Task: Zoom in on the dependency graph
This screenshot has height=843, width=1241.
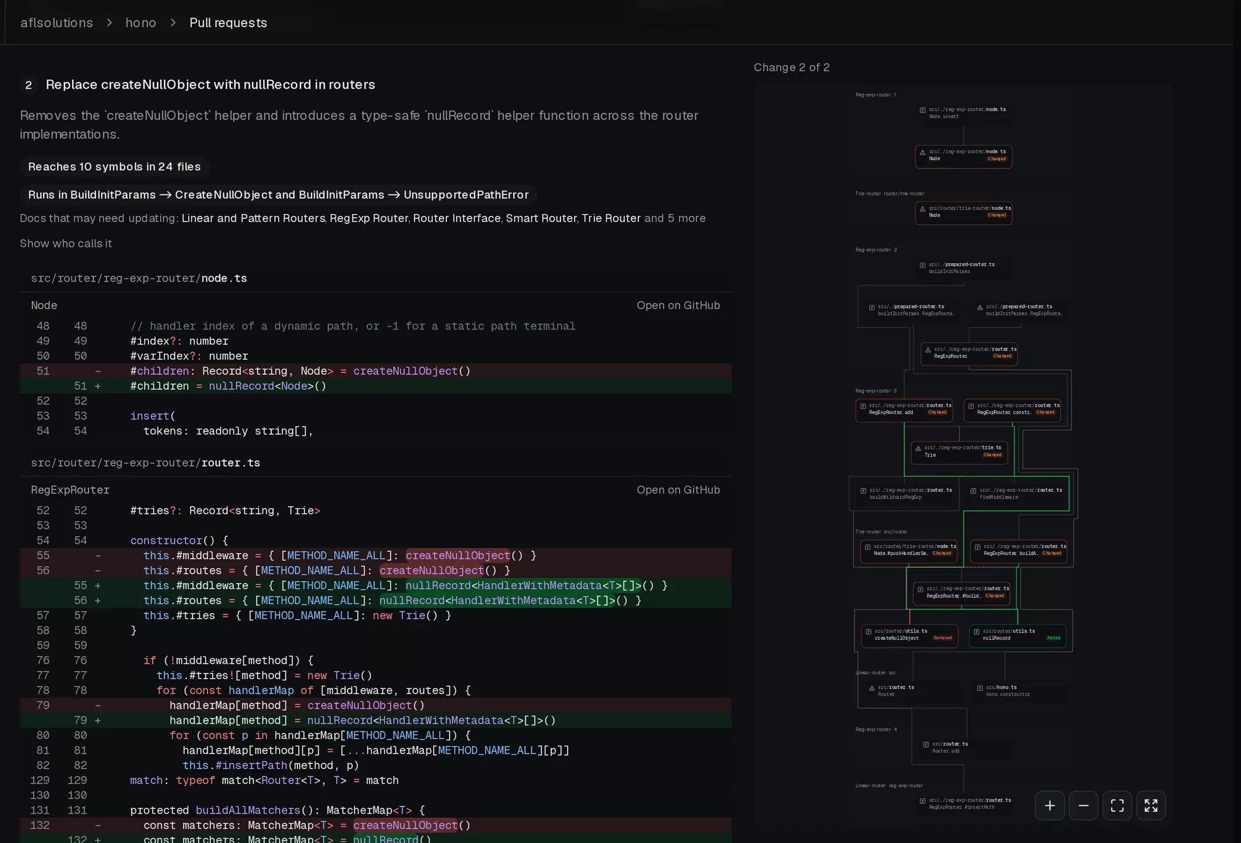Action: (x=1050, y=806)
